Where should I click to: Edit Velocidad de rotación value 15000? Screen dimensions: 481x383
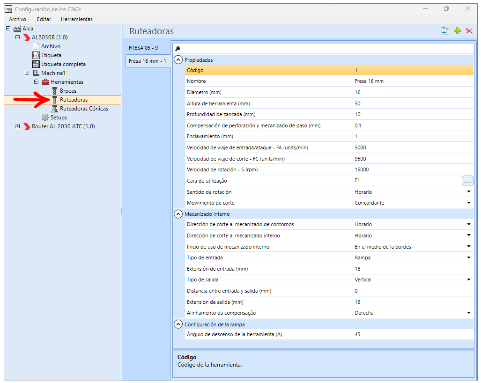(x=413, y=169)
